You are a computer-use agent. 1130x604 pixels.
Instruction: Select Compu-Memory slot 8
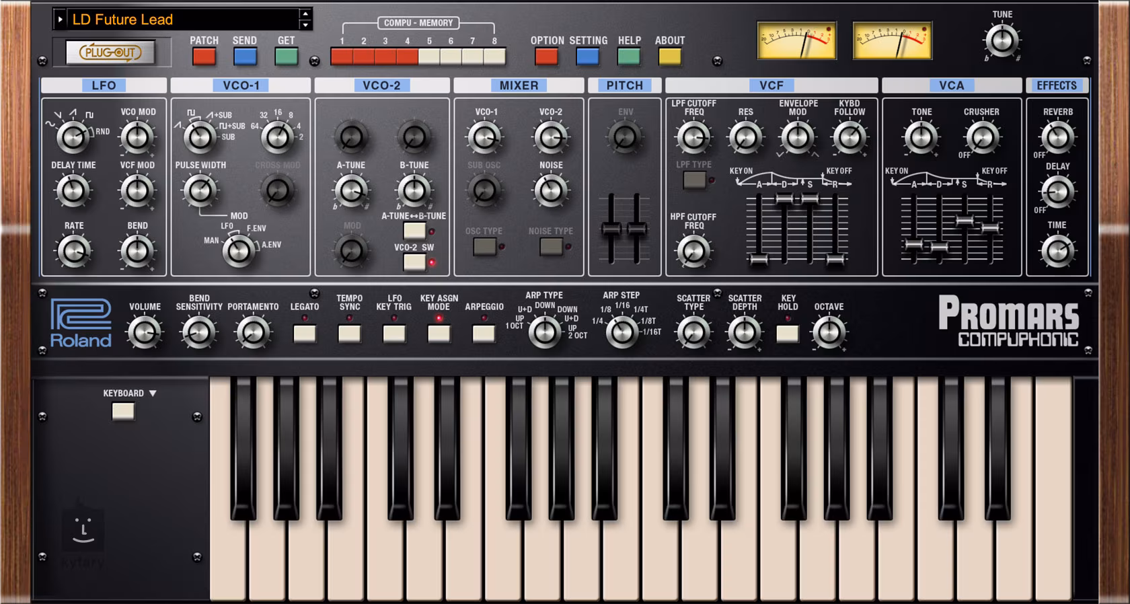point(494,57)
